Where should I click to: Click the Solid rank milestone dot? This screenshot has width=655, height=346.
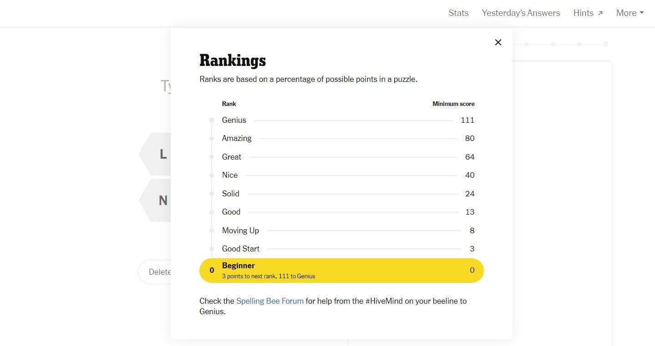point(211,194)
